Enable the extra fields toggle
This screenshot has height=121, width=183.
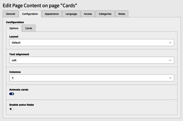click(x=12, y=109)
